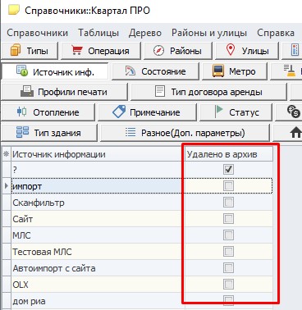The height and width of the screenshot is (310, 302).
Task: Check archive box for Автоимпорт с сайта
Action: pos(228,268)
